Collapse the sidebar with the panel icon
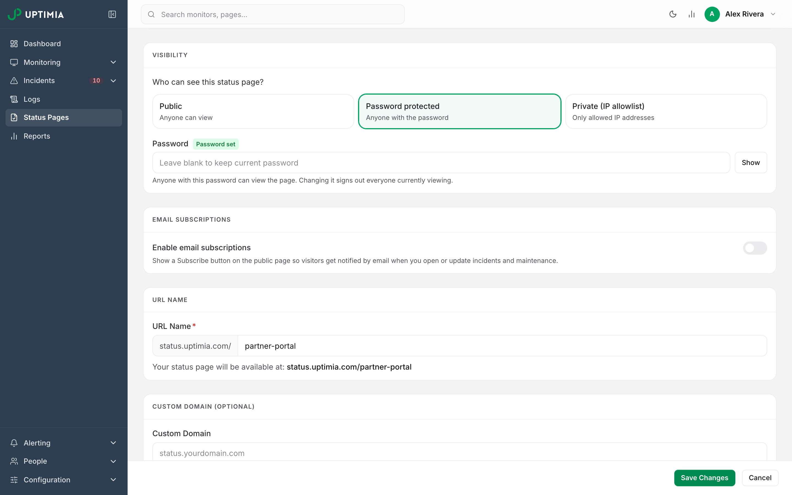Image resolution: width=792 pixels, height=495 pixels. tap(112, 14)
